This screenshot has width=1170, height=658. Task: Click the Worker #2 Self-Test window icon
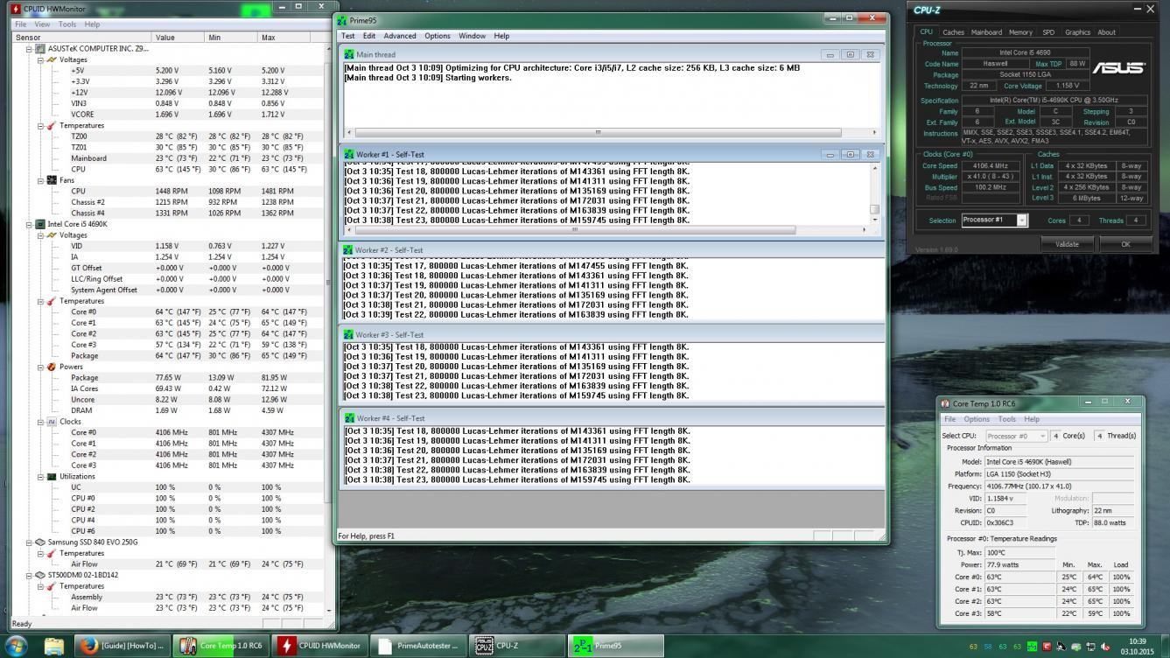point(350,250)
